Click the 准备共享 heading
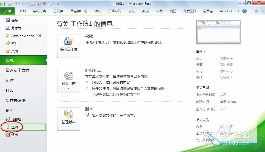This screenshot has width=265, height=152. (x=93, y=71)
